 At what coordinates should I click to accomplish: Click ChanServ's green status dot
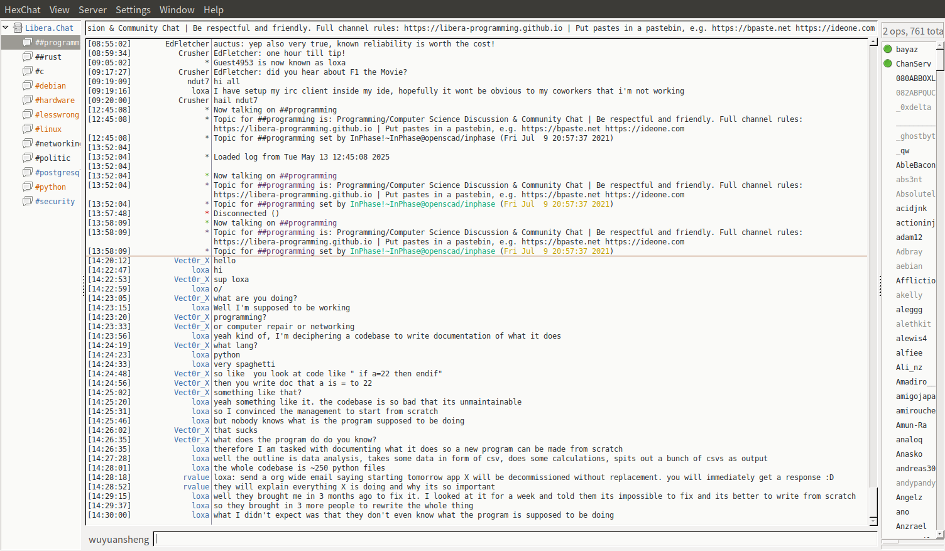tap(888, 63)
